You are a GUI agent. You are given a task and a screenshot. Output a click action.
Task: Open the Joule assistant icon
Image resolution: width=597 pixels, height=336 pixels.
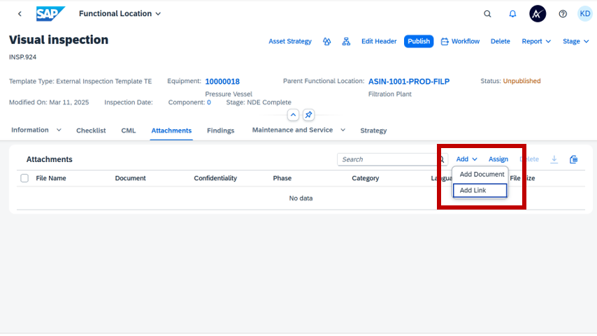pos(538,14)
